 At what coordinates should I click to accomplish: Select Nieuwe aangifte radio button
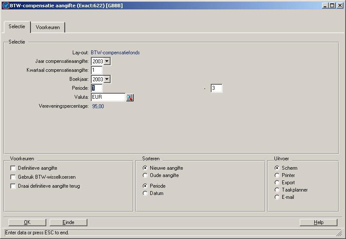(145, 168)
